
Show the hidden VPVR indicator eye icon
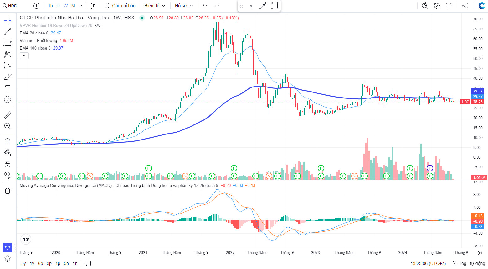[x=98, y=25]
